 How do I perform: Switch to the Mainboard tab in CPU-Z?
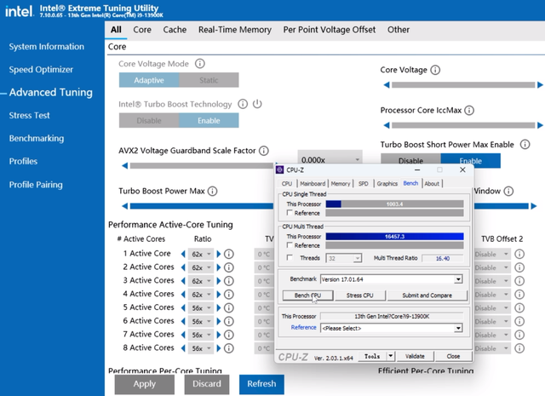[313, 183]
